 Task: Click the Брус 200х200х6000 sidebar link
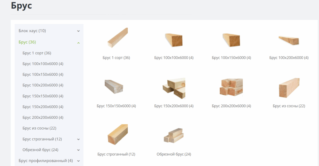tap(43, 117)
